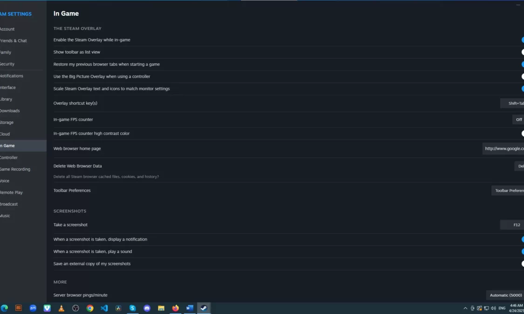Select In Game in the sidebar
This screenshot has width=524, height=314.
pyautogui.click(x=23, y=146)
